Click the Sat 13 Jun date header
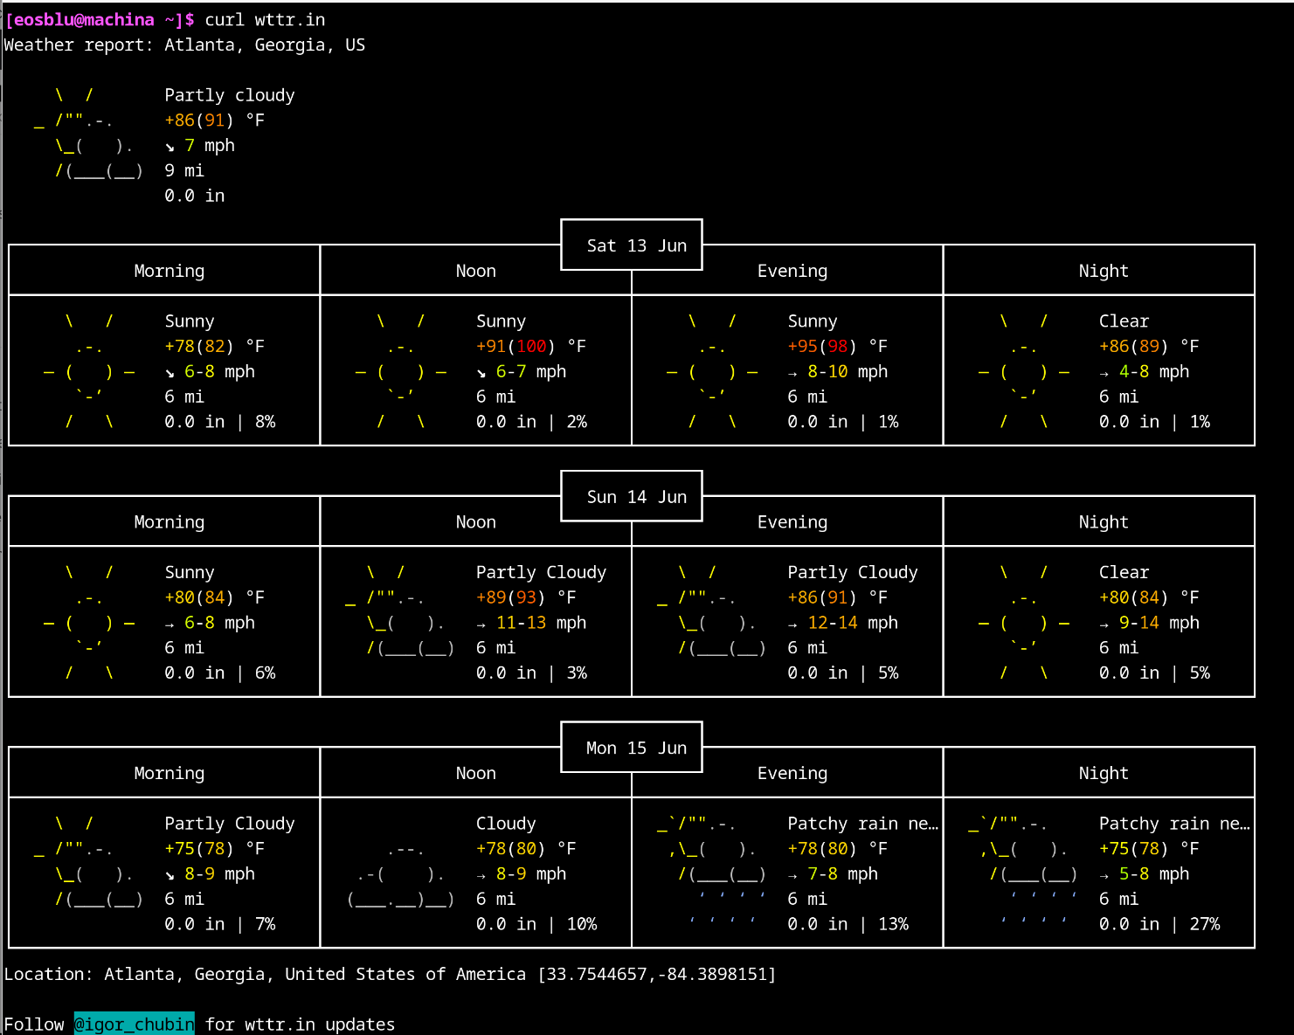This screenshot has height=1035, width=1294. pos(636,245)
